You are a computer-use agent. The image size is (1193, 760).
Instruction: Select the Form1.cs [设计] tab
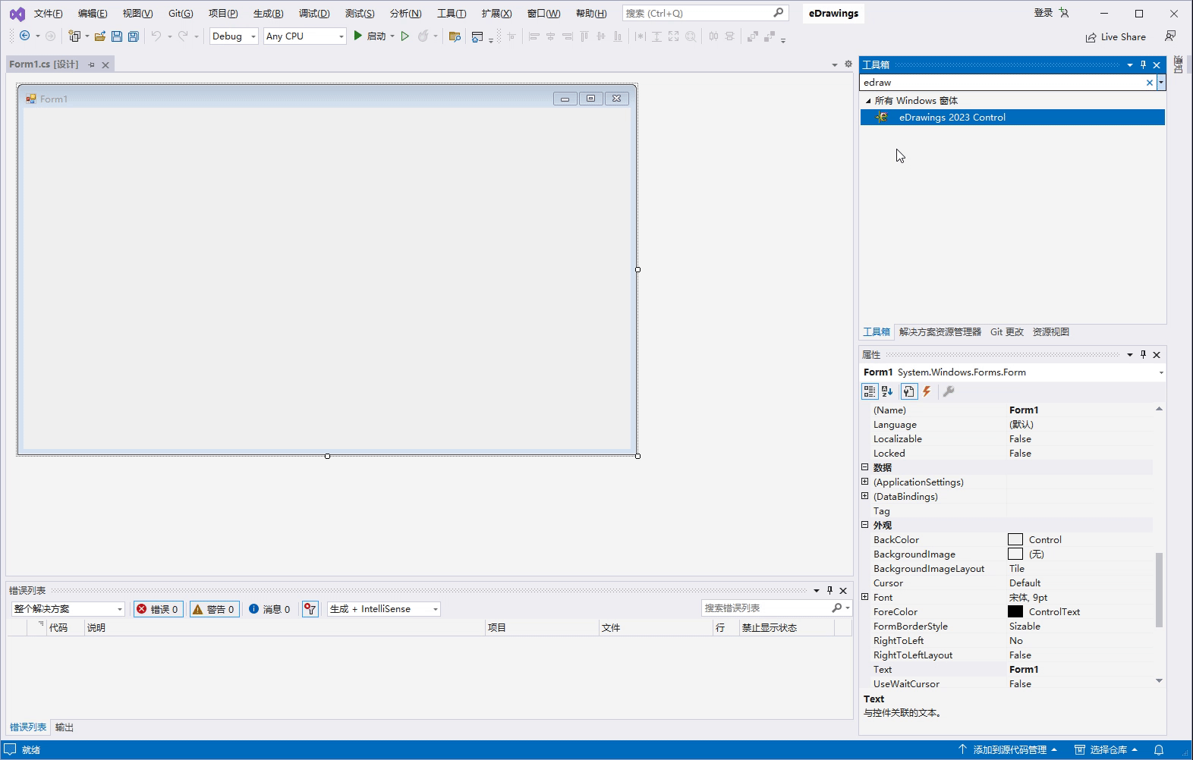click(44, 64)
